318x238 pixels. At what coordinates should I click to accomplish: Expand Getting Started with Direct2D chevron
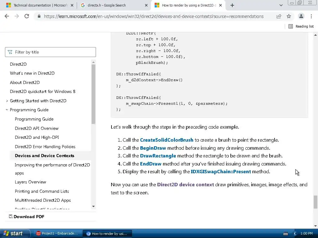click(7, 101)
